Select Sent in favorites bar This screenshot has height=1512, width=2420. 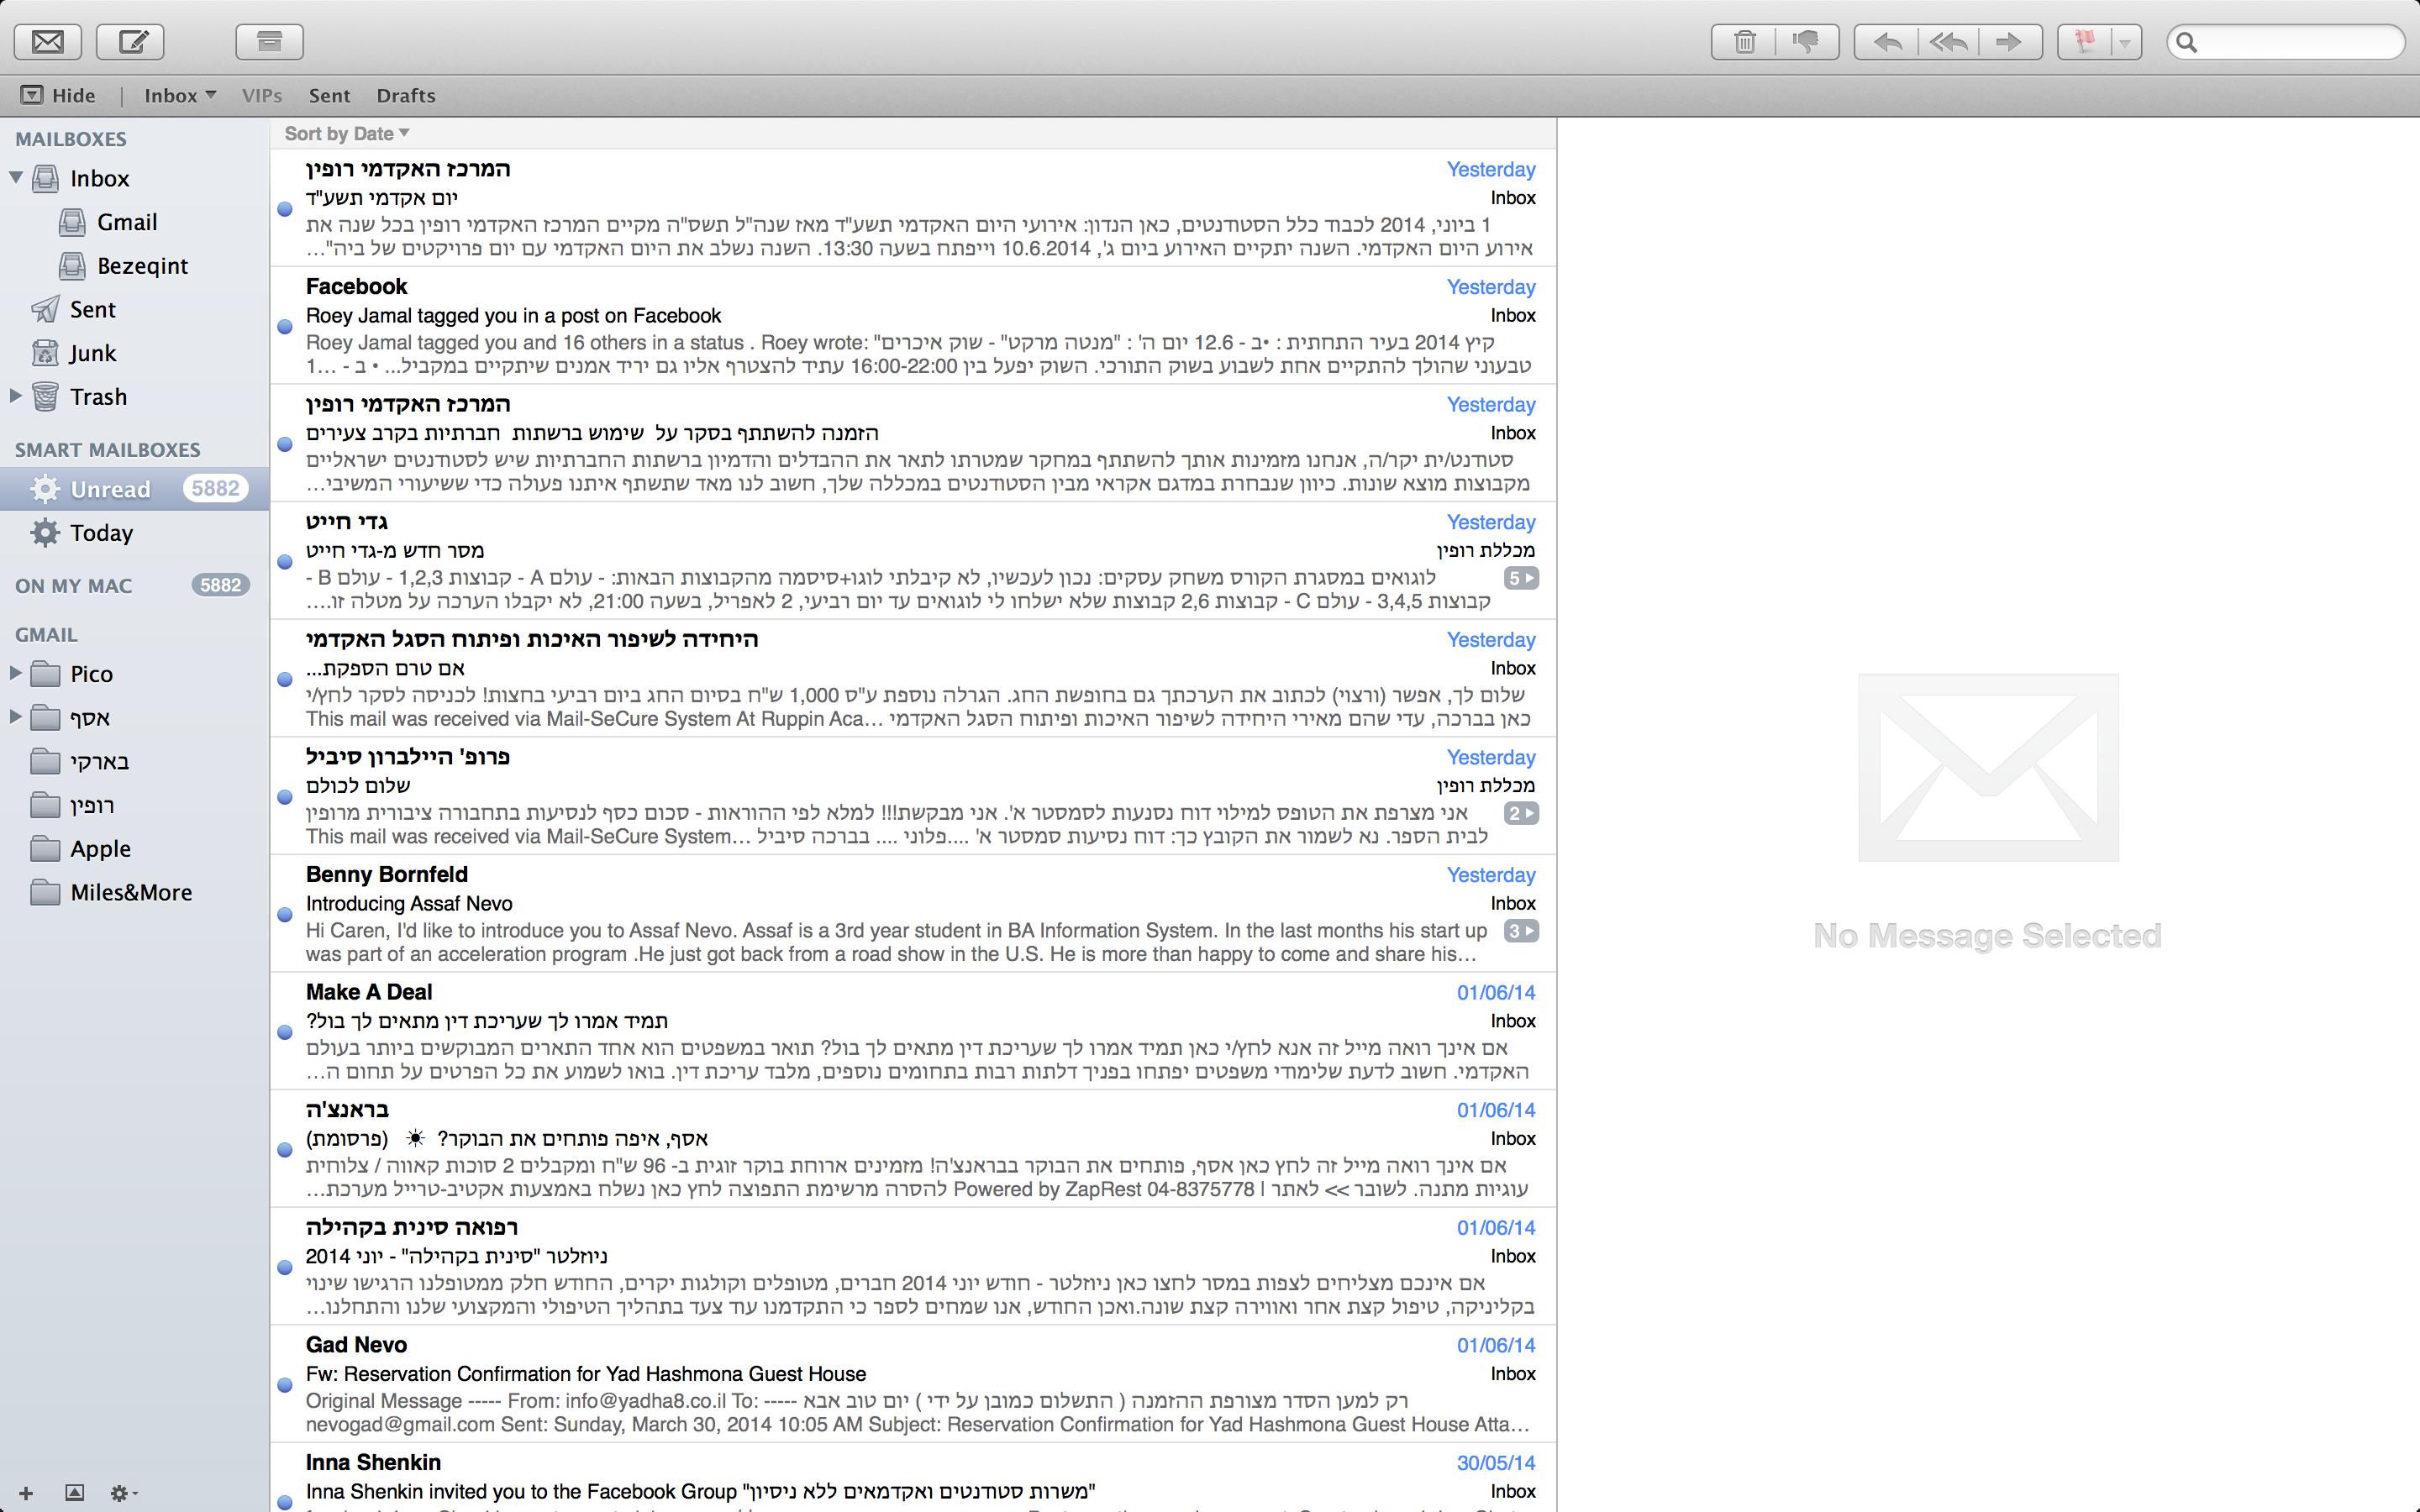pos(329,95)
